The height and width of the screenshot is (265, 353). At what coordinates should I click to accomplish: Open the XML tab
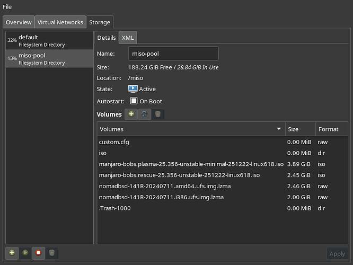tap(128, 38)
